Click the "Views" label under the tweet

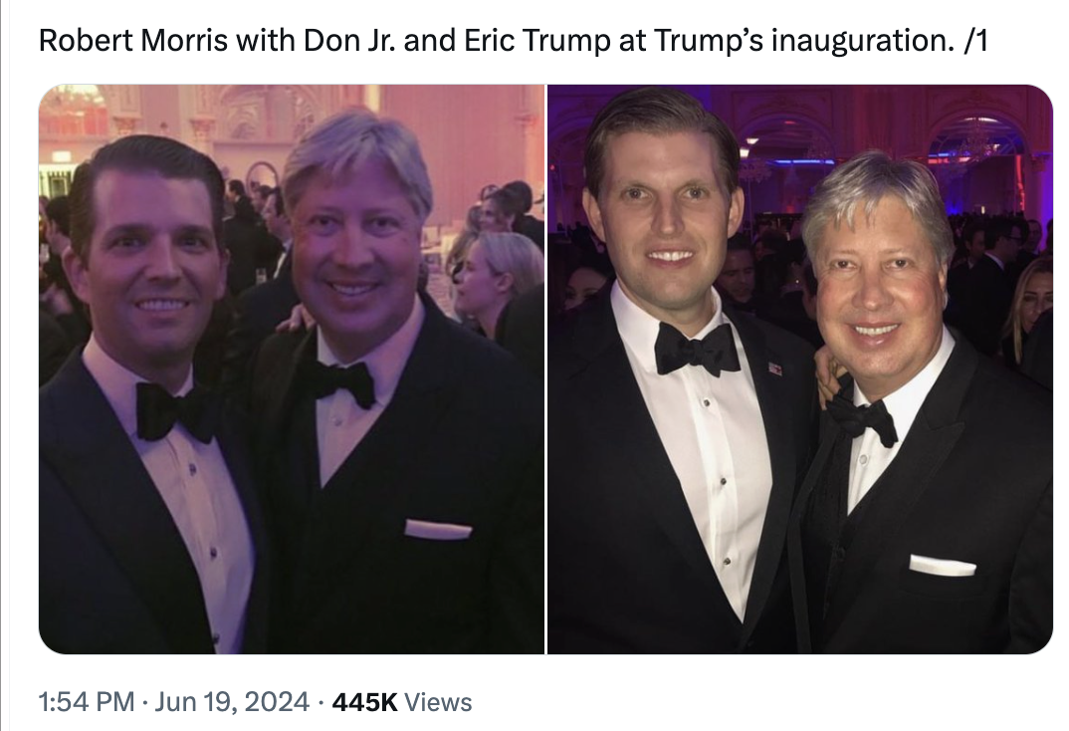tap(439, 702)
